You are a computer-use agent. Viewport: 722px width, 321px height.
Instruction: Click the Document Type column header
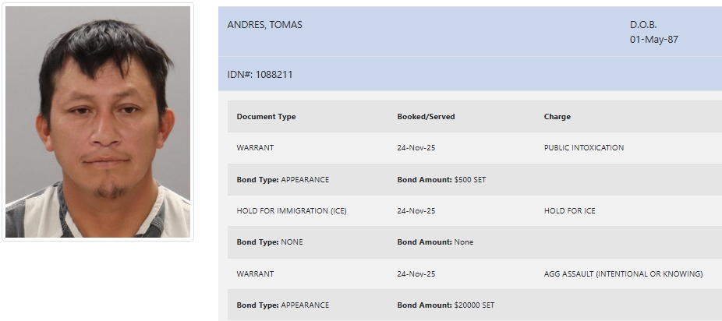[x=266, y=117]
